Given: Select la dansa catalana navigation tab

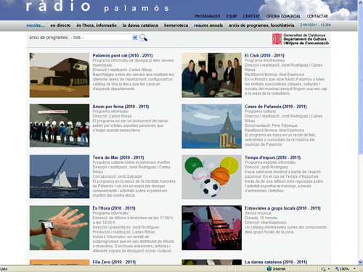Looking at the screenshot, I should click(140, 25).
